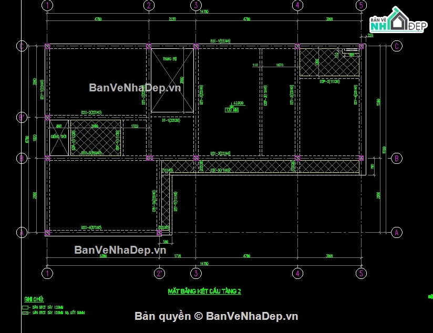433x333 pixels.
Task: Select the magenta column at axis 3 and B
Action: coord(196,158)
